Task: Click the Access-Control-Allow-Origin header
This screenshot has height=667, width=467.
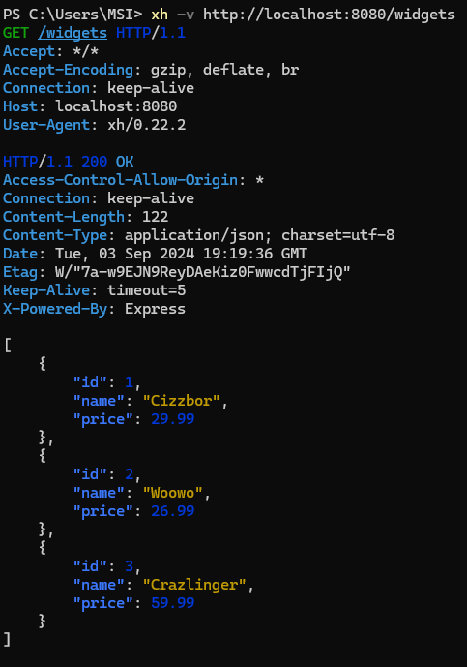Action: (120, 180)
